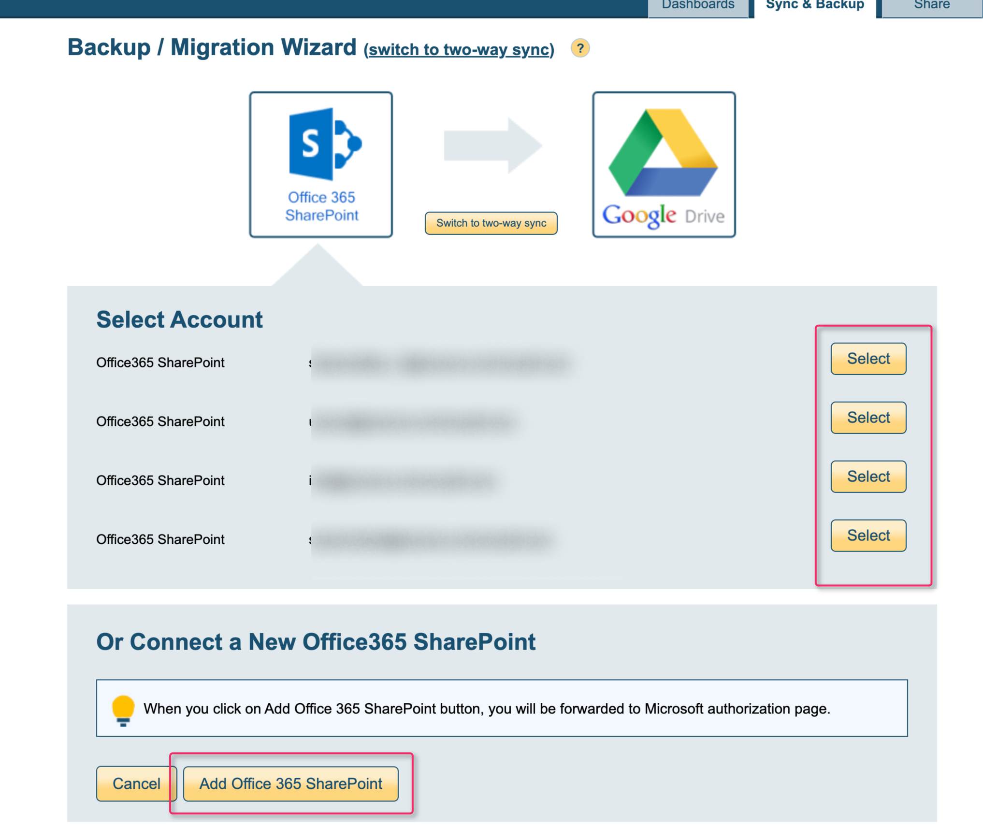
Task: Click the Select Account heading
Action: point(179,319)
